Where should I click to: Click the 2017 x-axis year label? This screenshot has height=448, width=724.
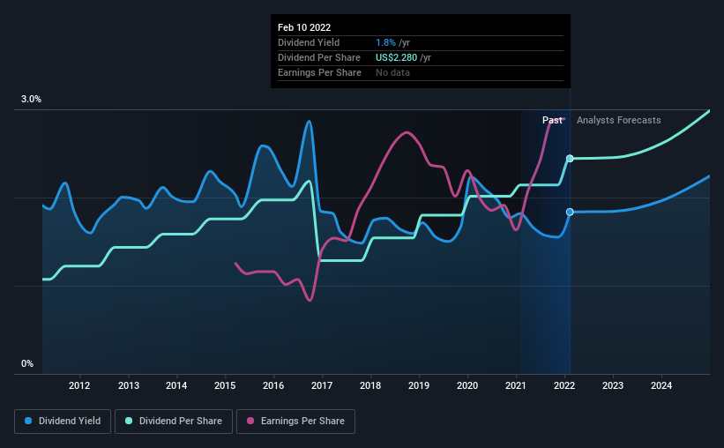322,385
